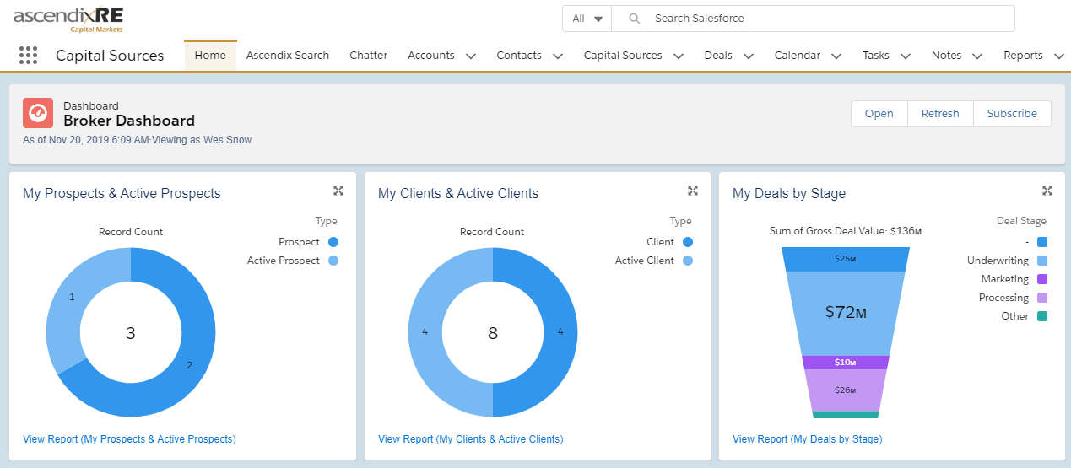Click the teal Other funnel segment
Screen dimensions: 1071x468
click(x=846, y=414)
